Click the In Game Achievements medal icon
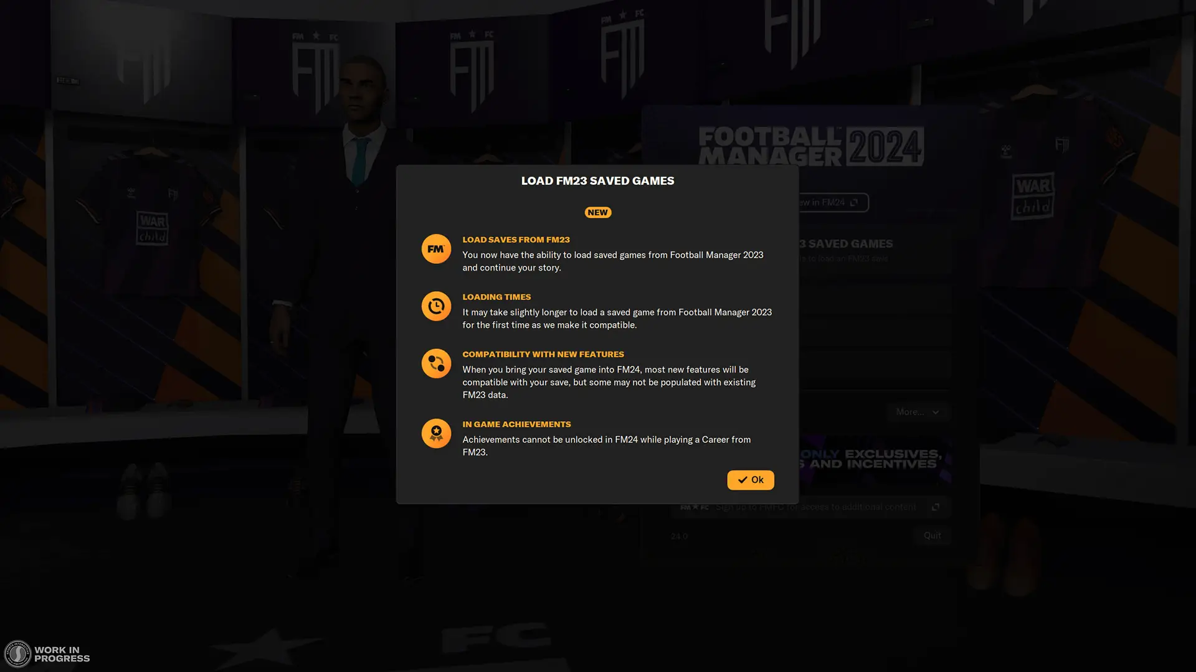Viewport: 1196px width, 672px height. click(436, 433)
